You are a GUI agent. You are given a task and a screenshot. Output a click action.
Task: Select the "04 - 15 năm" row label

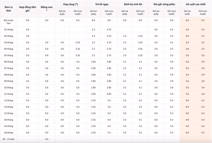pyautogui.click(x=8, y=139)
